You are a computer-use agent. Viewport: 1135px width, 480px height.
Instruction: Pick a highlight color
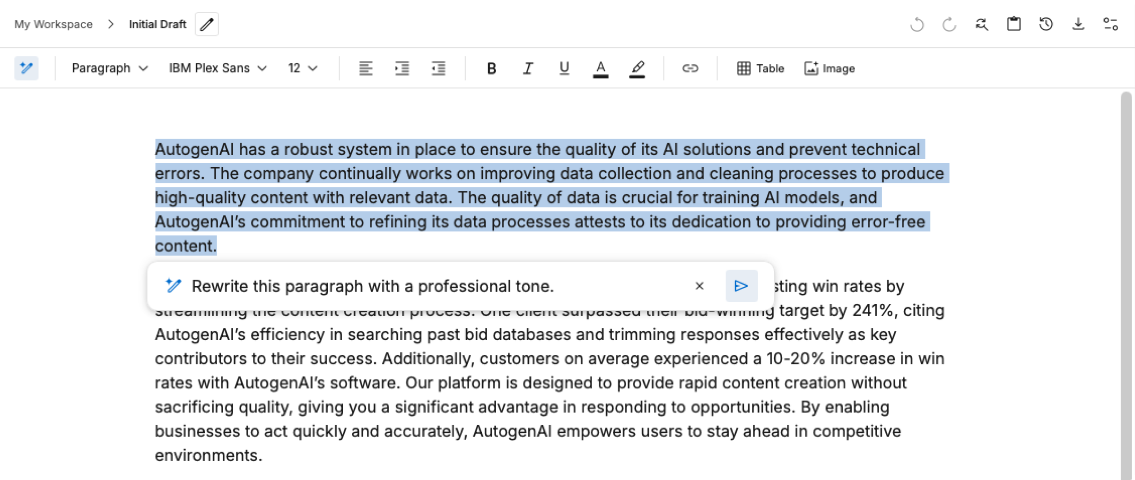[x=637, y=69]
